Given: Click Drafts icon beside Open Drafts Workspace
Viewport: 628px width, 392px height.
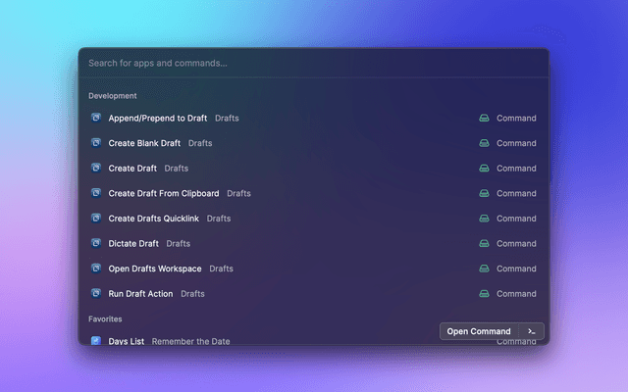Looking at the screenshot, I should click(96, 268).
